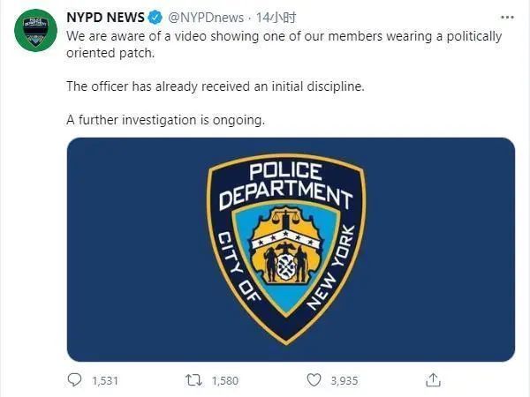Image resolution: width=530 pixels, height=397 pixels.
Task: Like the tweet with the heart icon
Action: pyautogui.click(x=314, y=380)
